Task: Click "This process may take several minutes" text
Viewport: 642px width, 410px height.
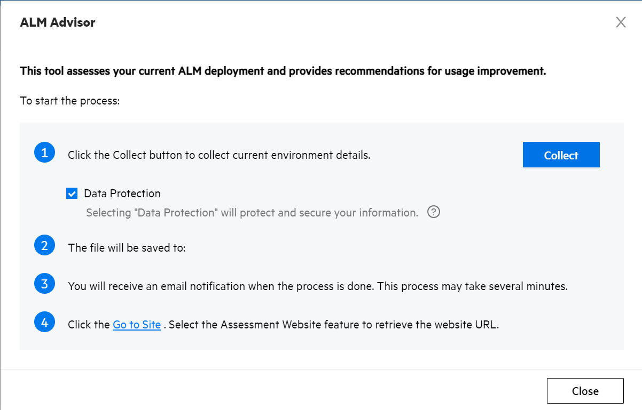Action: click(x=473, y=286)
